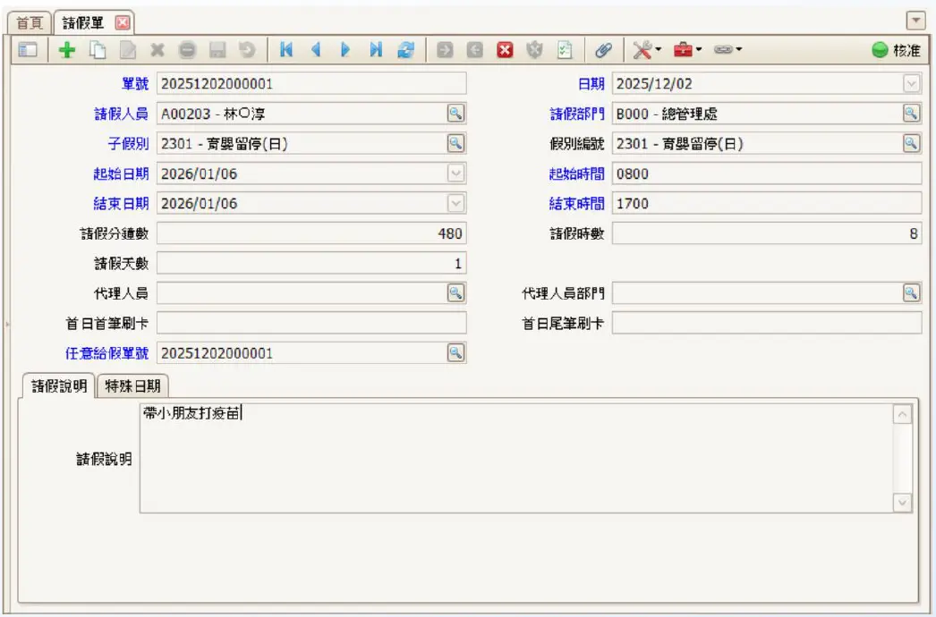Go to the previous record

[315, 51]
